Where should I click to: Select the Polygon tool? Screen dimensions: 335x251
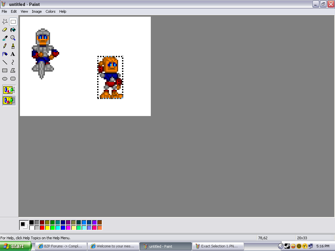(x=13, y=71)
